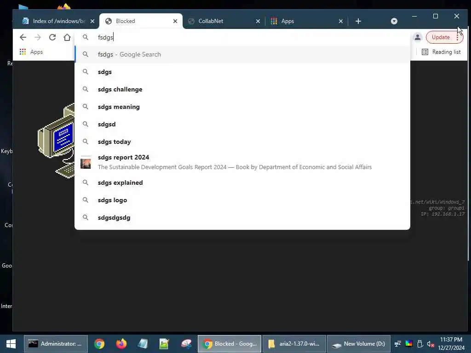This screenshot has width=471, height=353.
Task: Open the profile avatar icon
Action: (418, 37)
